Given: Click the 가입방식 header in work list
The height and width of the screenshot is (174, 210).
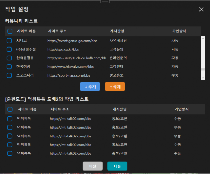Looking at the screenshot, I should click(x=181, y=109).
